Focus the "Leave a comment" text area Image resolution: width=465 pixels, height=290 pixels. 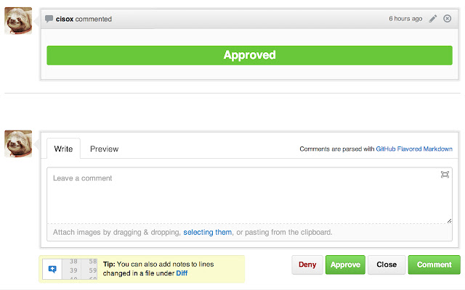point(249,196)
